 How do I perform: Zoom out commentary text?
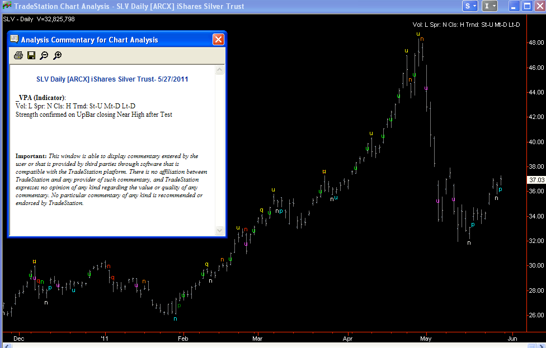pos(44,55)
